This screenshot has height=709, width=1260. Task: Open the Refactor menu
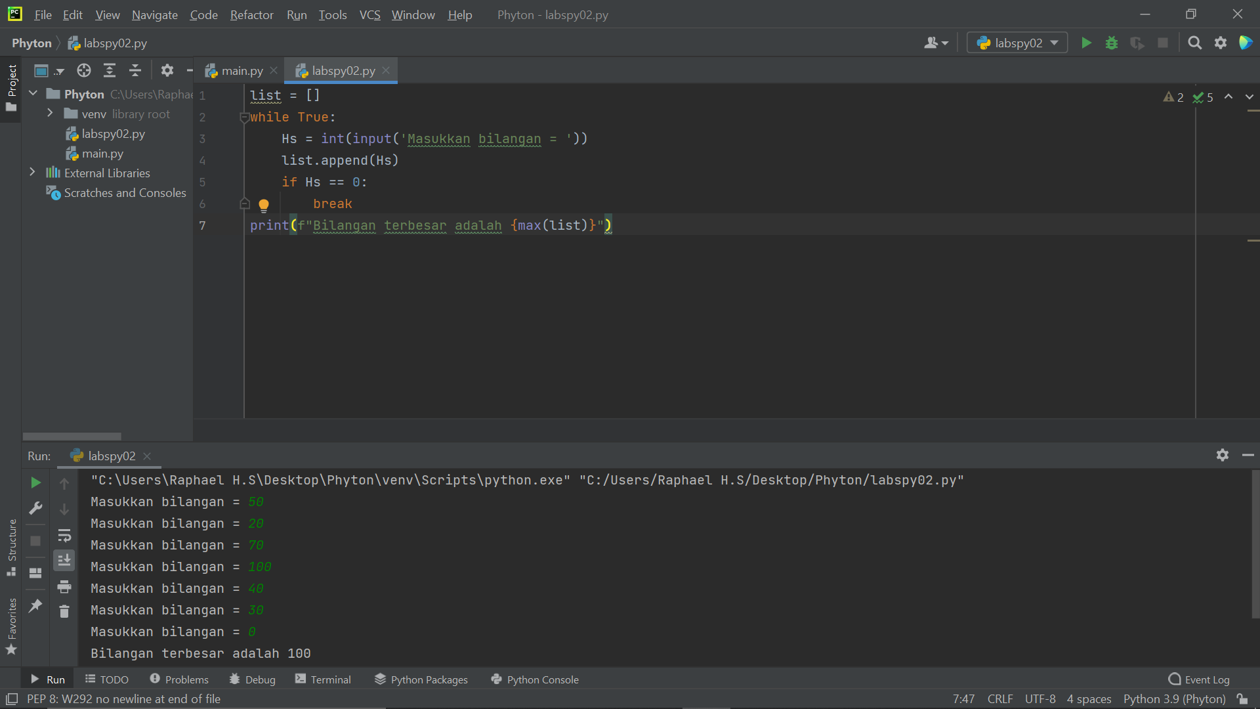coord(251,14)
